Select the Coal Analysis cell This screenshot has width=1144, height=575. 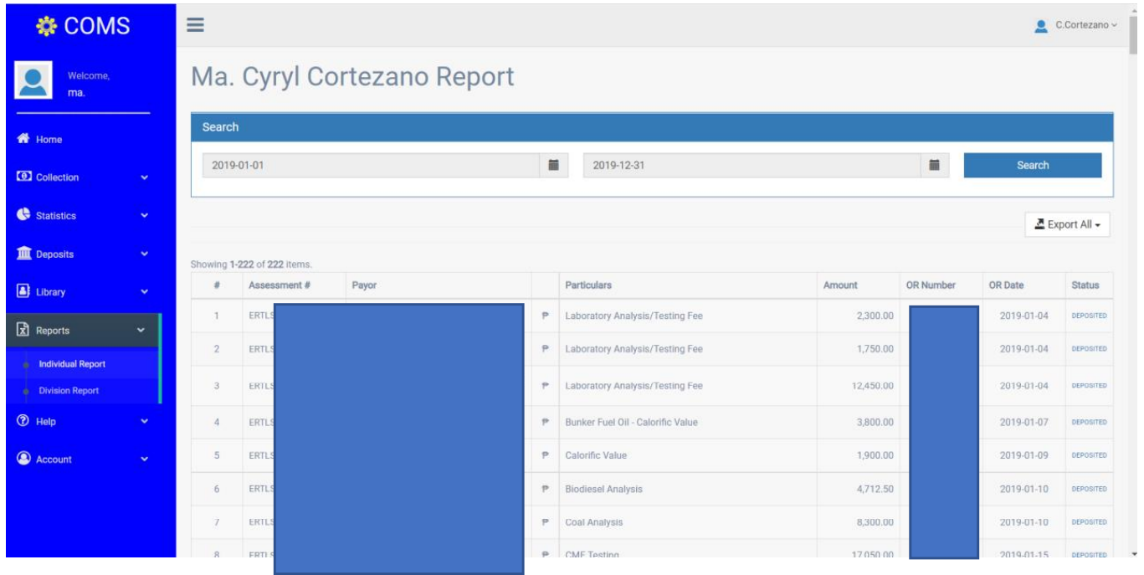686,522
